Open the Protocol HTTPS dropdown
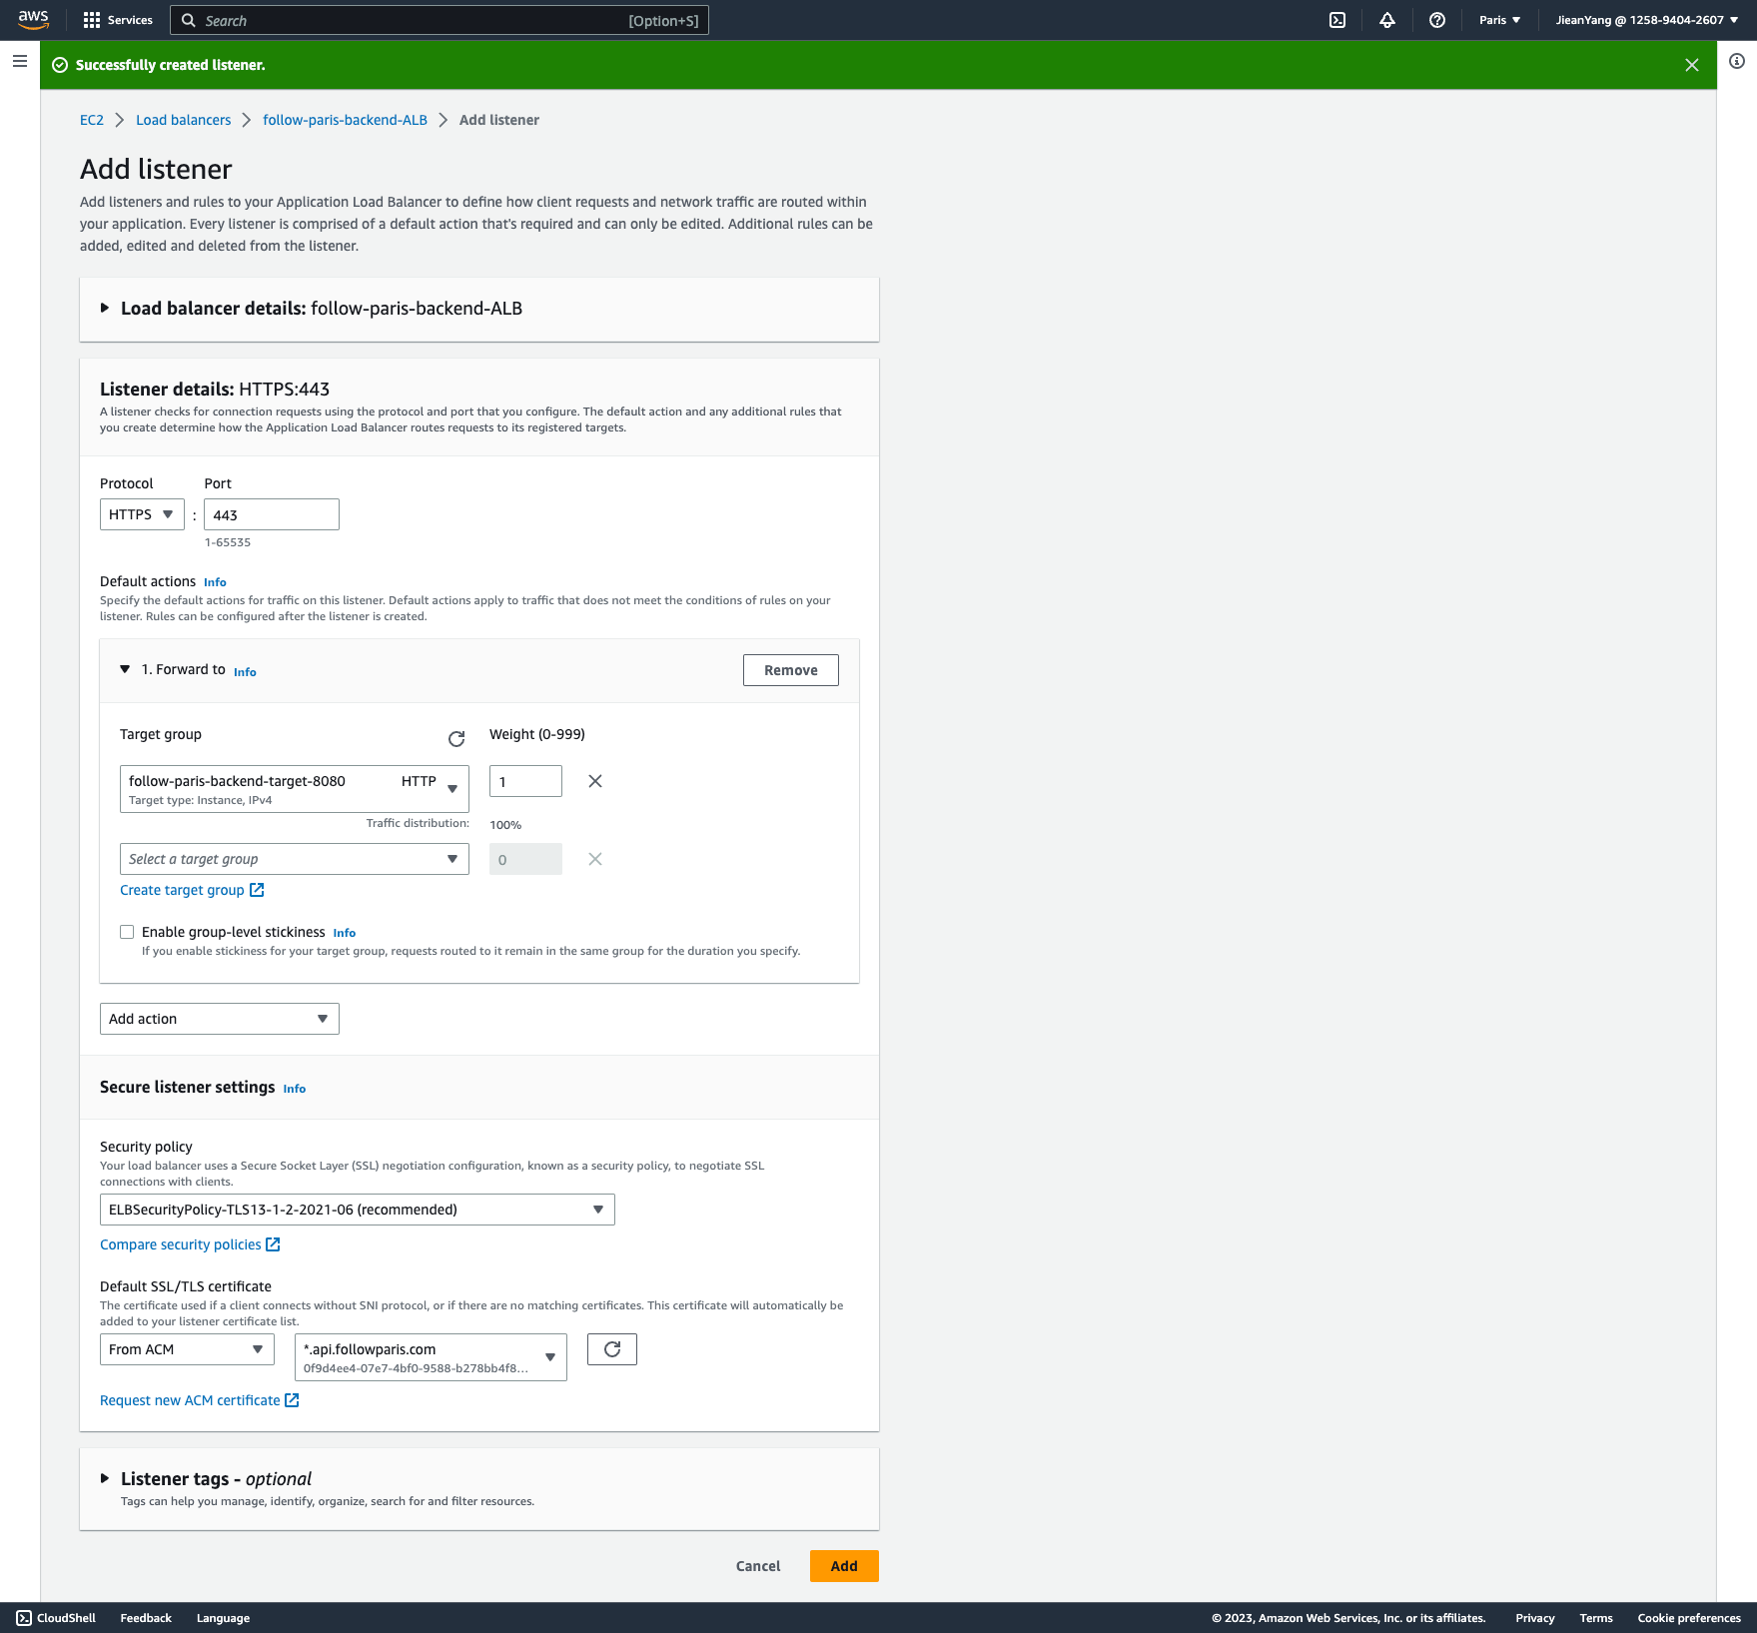 click(x=142, y=514)
